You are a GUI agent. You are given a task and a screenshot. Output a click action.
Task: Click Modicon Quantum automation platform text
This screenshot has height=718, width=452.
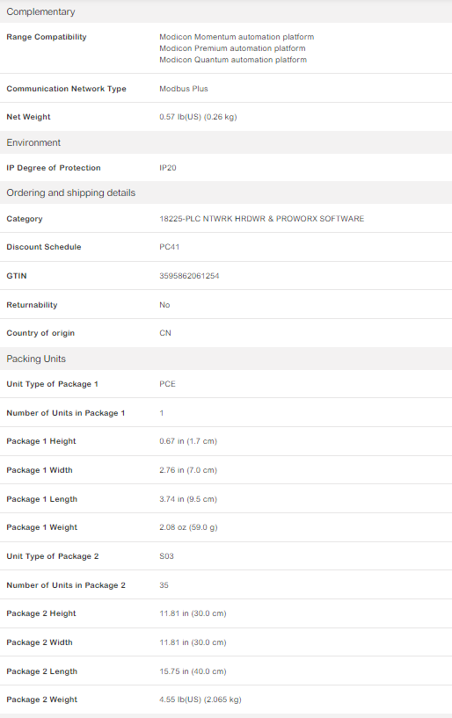[x=233, y=60]
